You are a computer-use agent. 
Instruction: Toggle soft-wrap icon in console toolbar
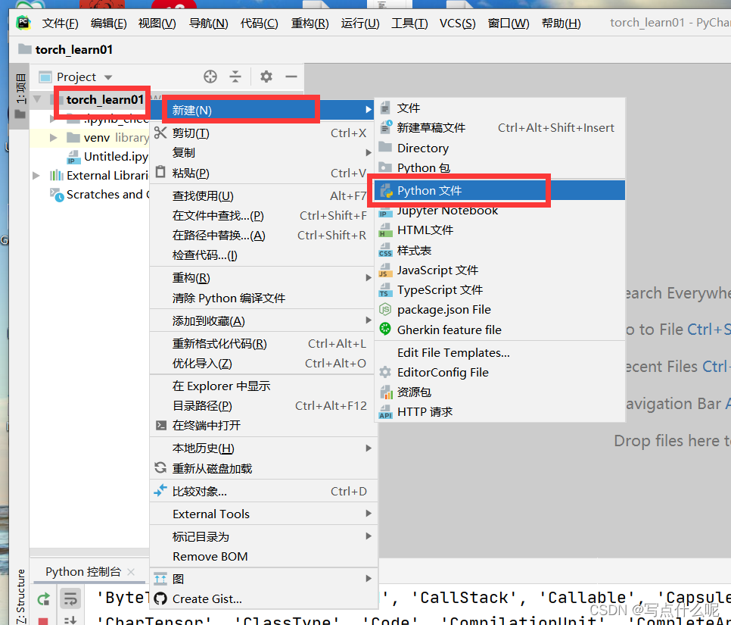click(70, 598)
